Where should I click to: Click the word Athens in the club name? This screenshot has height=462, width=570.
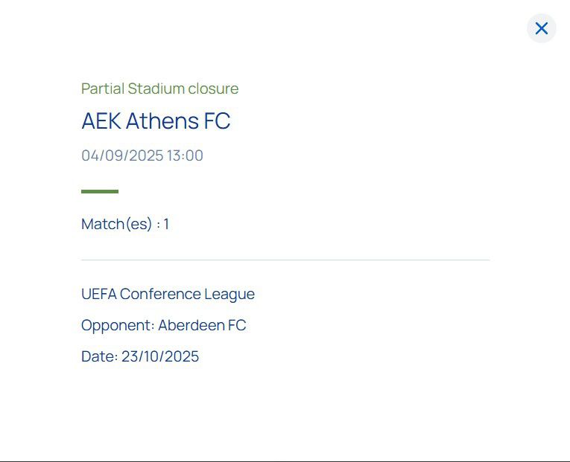[x=162, y=121]
